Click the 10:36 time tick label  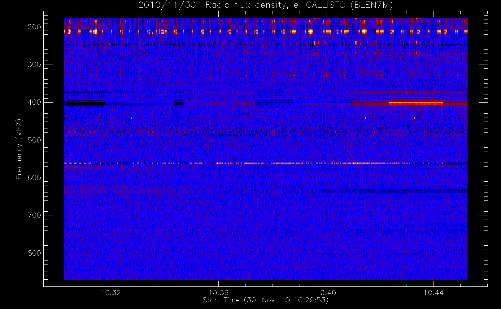pos(219,293)
